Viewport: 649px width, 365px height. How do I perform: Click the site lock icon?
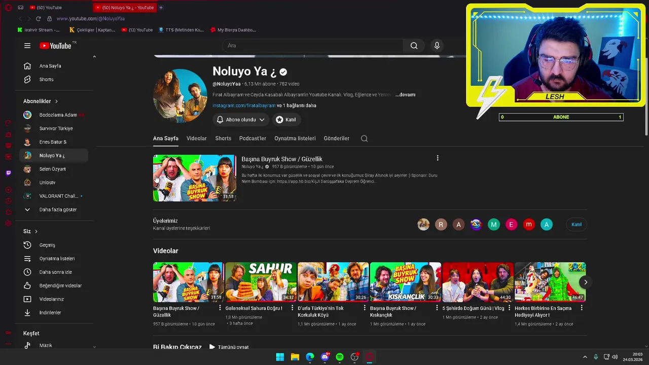[x=49, y=19]
